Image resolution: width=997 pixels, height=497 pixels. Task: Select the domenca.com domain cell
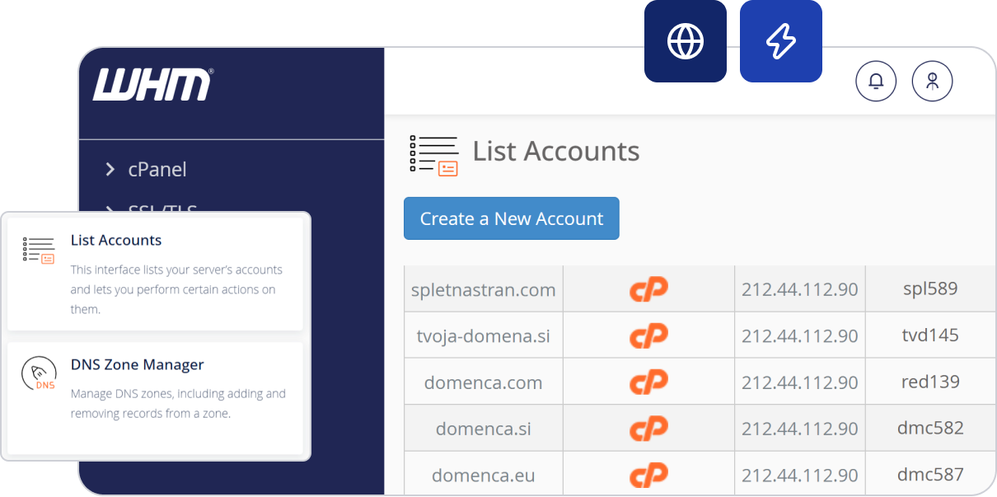(484, 382)
